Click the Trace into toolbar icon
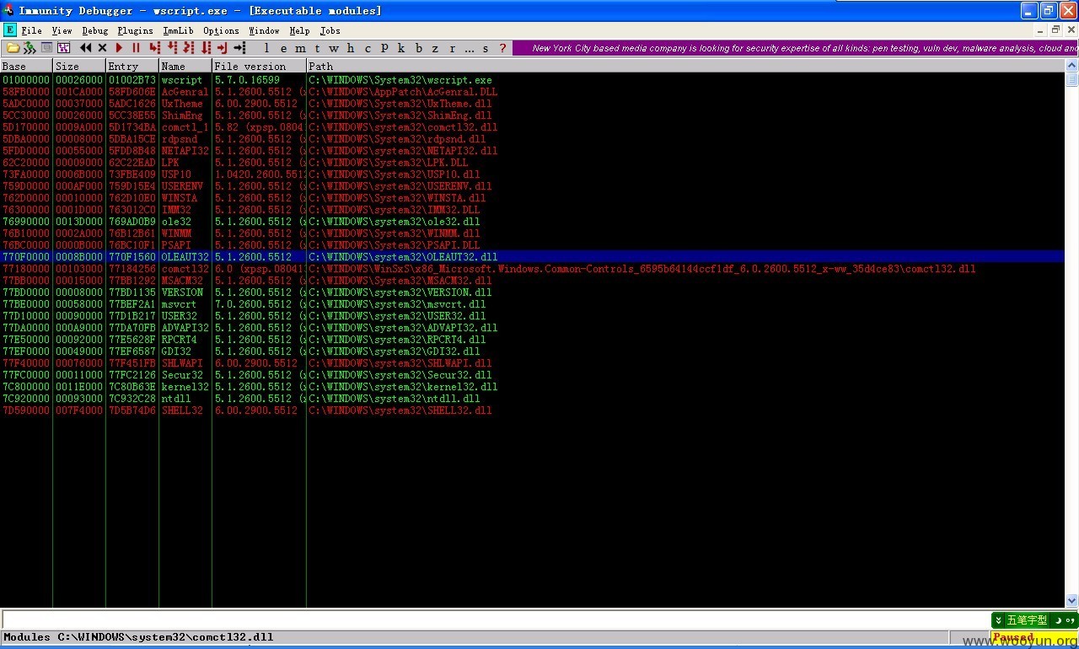Viewport: 1079px width, 649px height. pyautogui.click(x=189, y=48)
